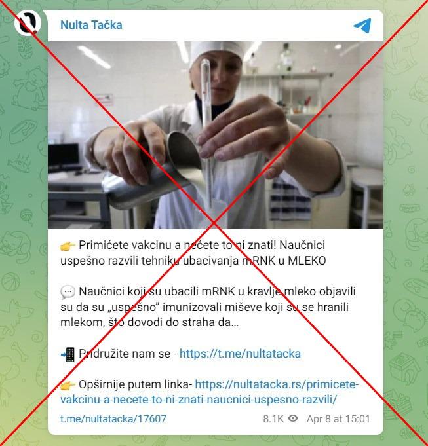Click the 'Pridružite nam se' text
Screen dimensions: 428x446
click(125, 354)
